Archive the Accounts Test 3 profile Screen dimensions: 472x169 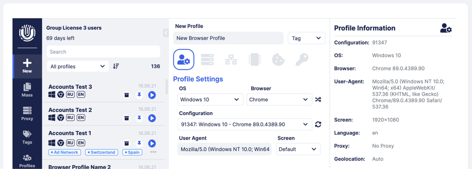click(126, 95)
